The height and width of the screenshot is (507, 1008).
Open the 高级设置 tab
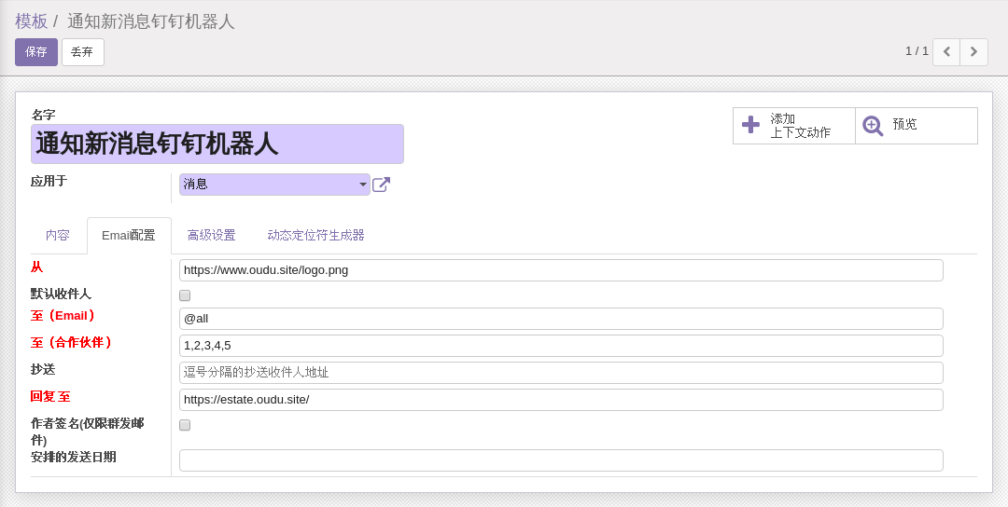(x=212, y=236)
